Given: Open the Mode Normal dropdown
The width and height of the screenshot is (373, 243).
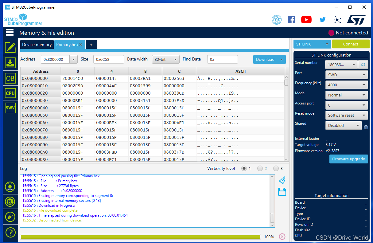Looking at the screenshot, I should (x=347, y=95).
